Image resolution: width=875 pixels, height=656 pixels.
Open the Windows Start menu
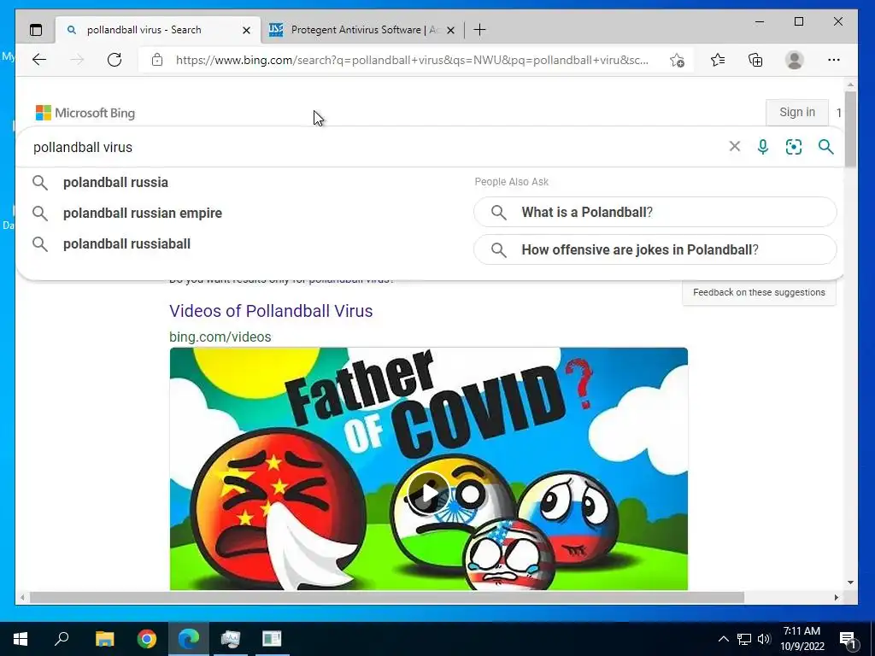pyautogui.click(x=21, y=639)
